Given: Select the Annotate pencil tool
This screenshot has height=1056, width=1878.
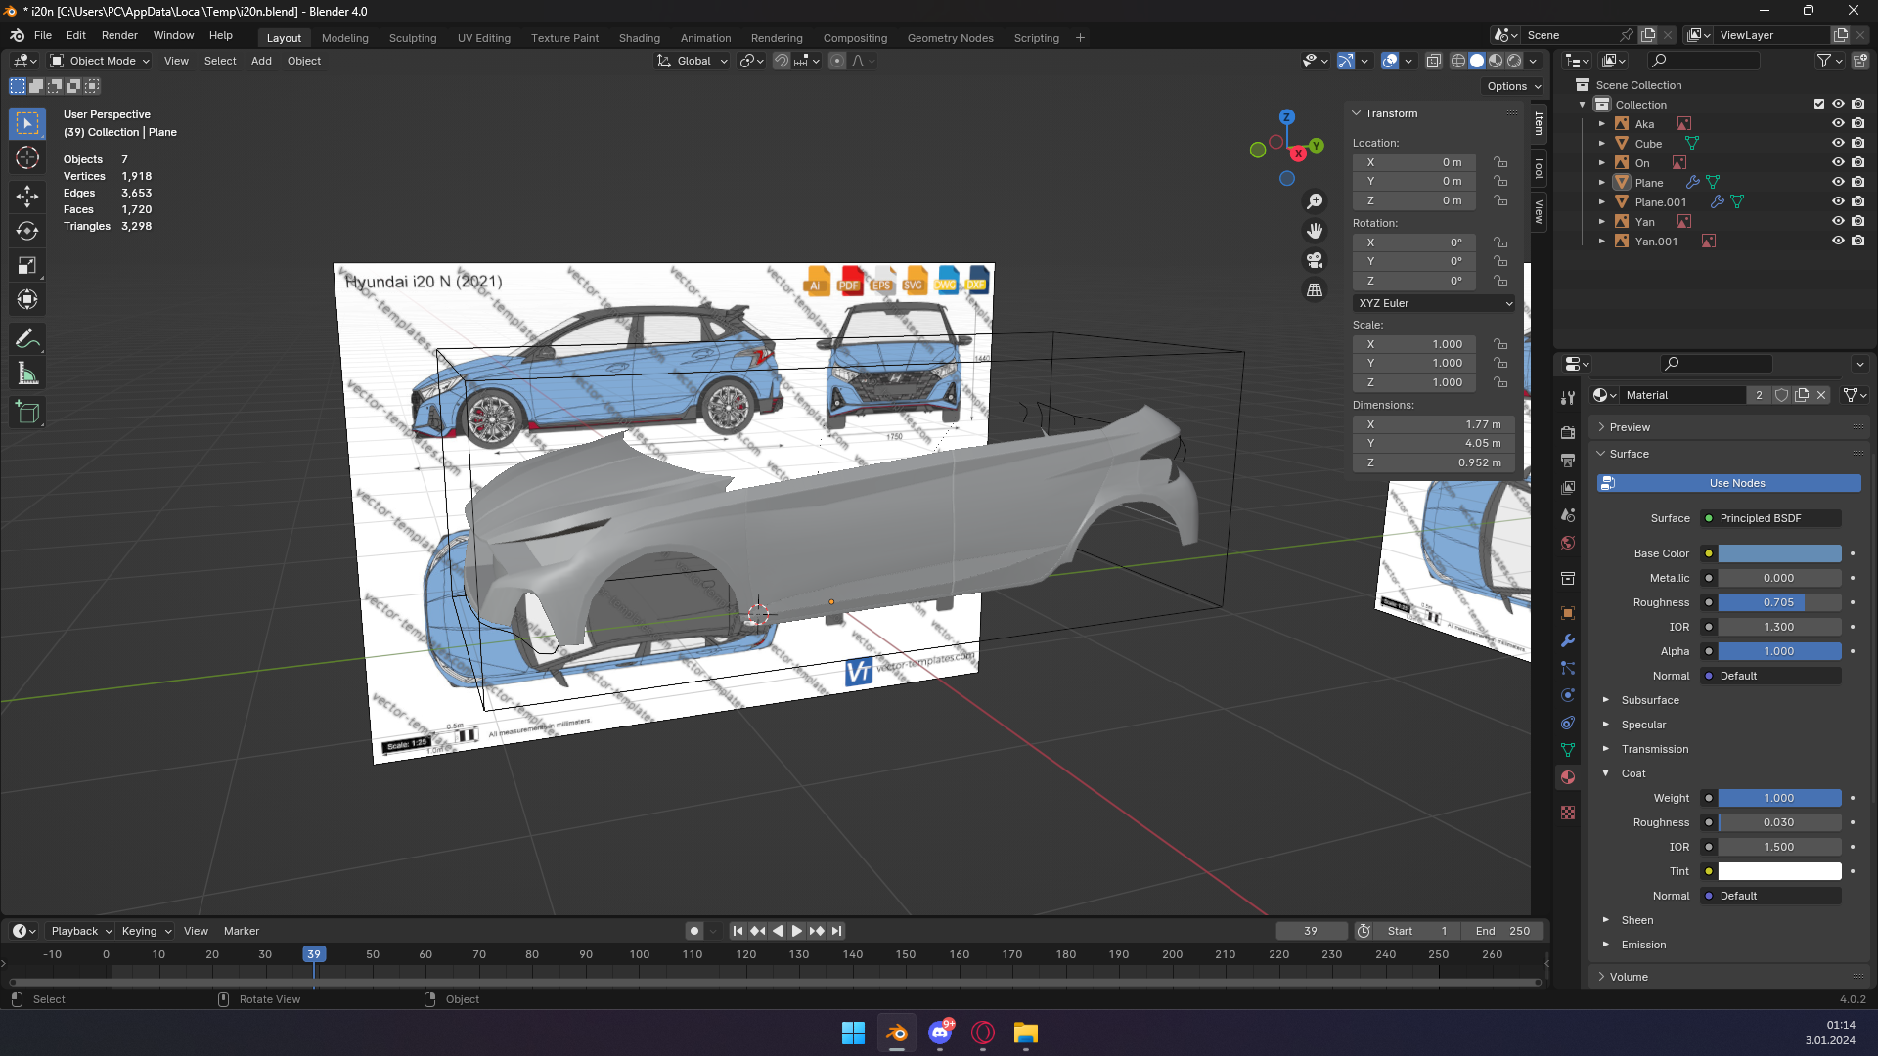Looking at the screenshot, I should coord(27,339).
